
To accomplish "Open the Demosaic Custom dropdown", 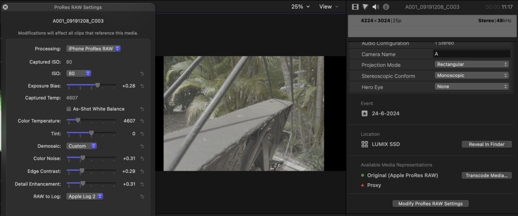I will 81,146.
